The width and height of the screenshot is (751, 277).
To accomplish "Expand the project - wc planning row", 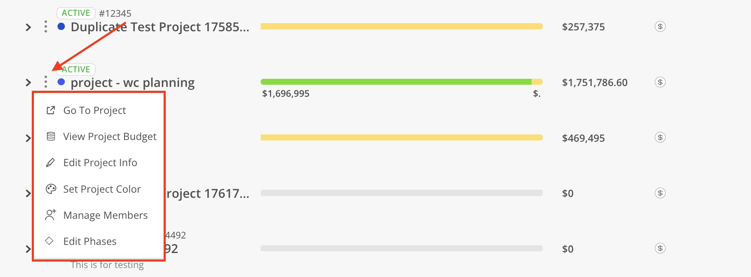I will (28, 82).
